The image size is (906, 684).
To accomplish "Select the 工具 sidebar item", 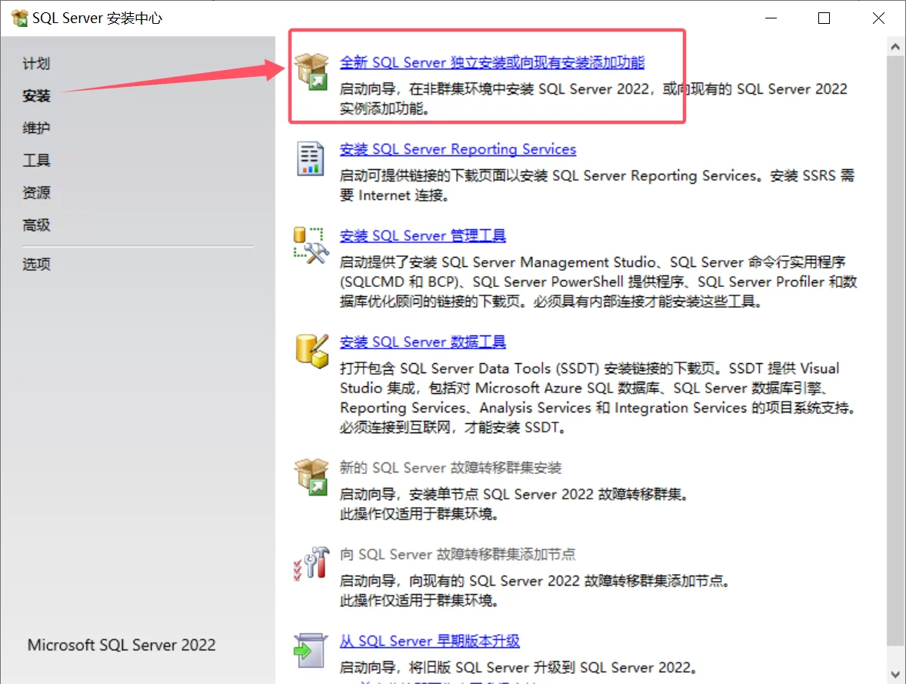I will point(36,160).
